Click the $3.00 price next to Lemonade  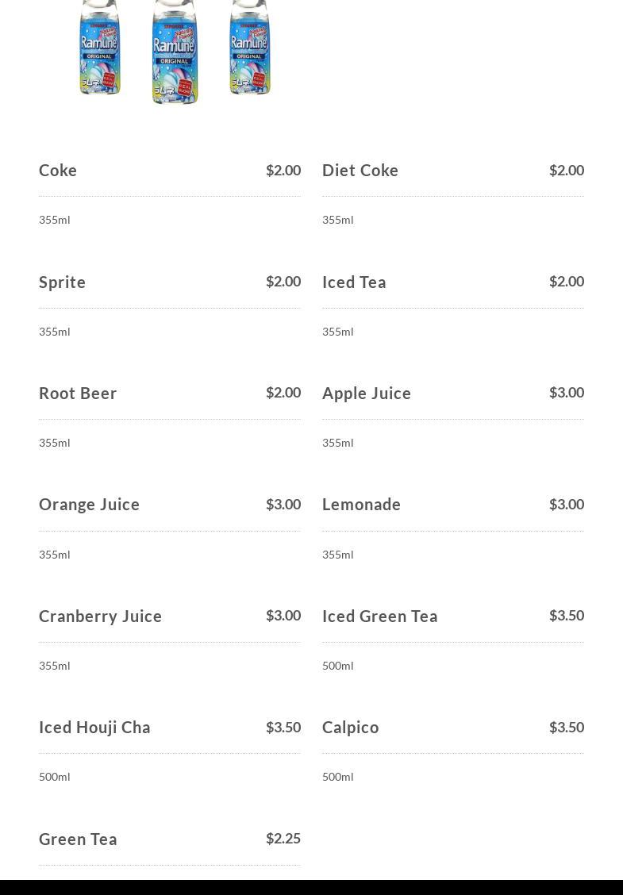[x=567, y=504]
